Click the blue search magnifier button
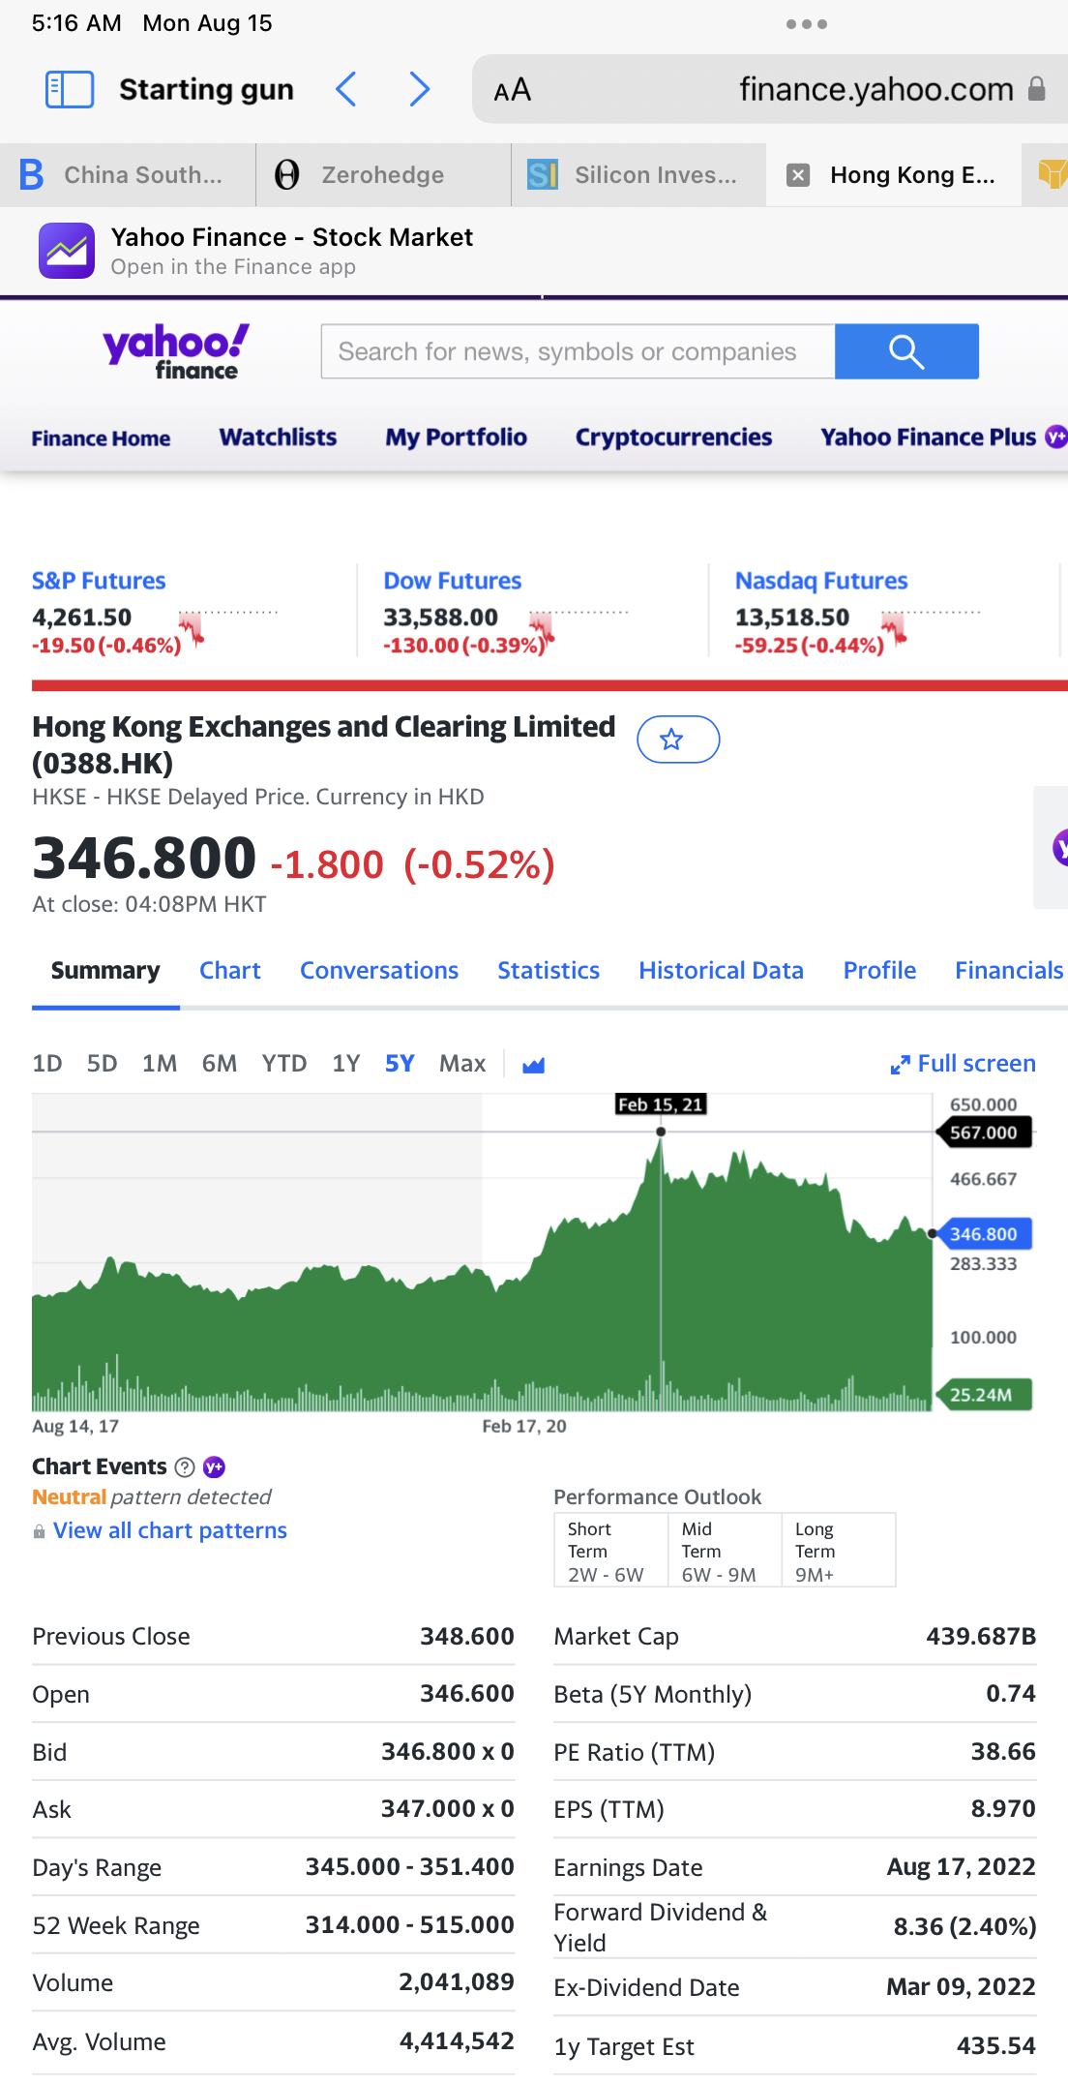This screenshot has width=1068, height=2085. tap(905, 351)
